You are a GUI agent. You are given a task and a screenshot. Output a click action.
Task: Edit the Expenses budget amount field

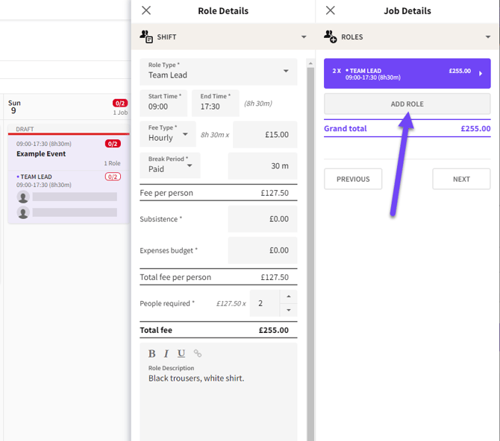tap(263, 250)
